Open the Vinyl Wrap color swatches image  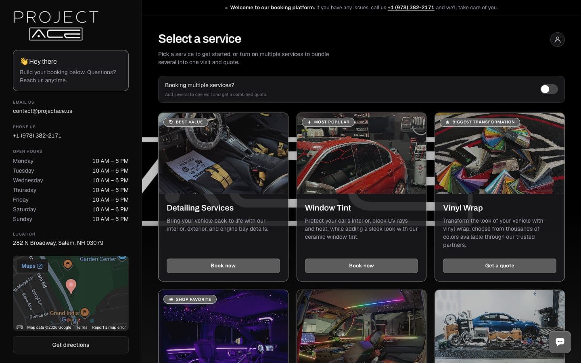pyautogui.click(x=499, y=153)
